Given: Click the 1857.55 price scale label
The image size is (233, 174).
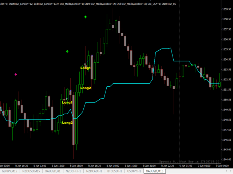Looking at the screenshot, I should pyautogui.click(x=226, y=29).
